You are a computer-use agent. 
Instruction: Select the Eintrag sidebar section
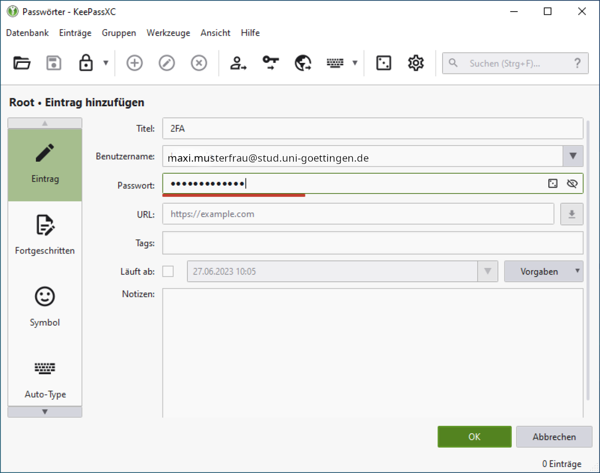(x=45, y=165)
